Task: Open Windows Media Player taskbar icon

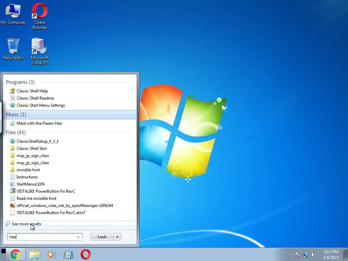Action: coord(51,254)
